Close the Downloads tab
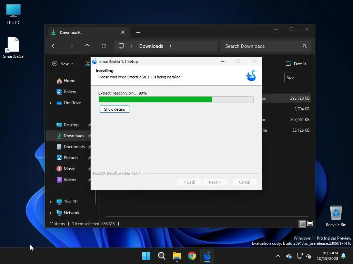The height and width of the screenshot is (264, 353). click(123, 32)
